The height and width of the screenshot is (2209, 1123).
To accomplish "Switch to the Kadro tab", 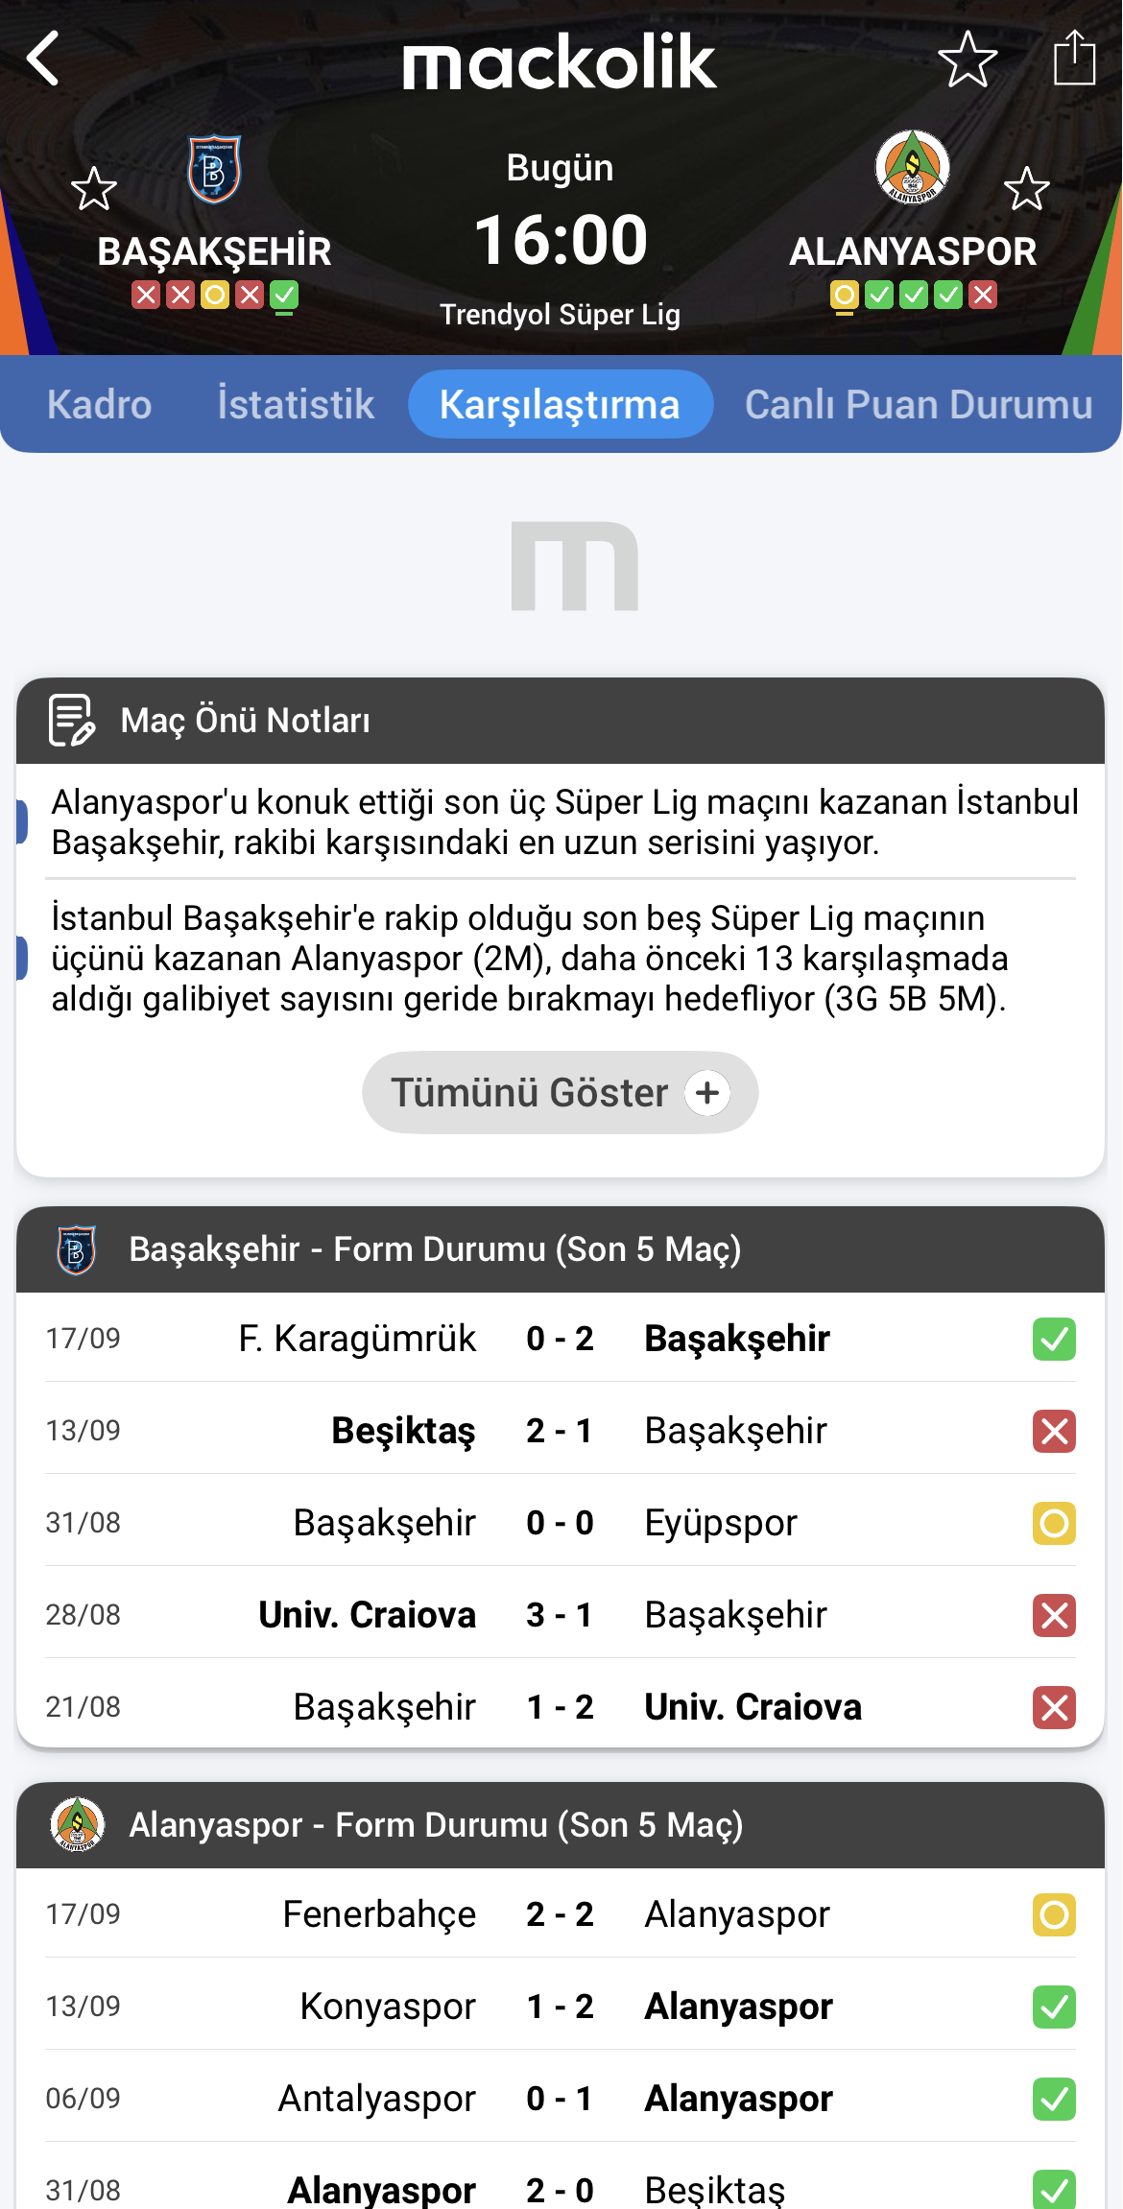I will [100, 404].
